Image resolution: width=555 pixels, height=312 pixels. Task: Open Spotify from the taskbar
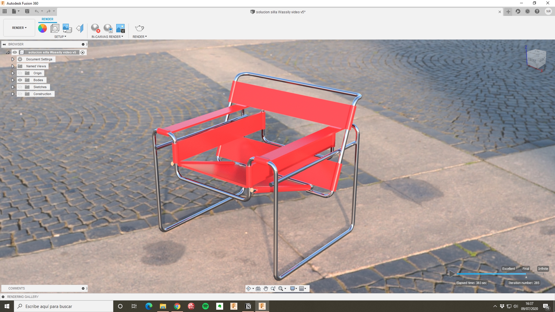[x=206, y=306]
